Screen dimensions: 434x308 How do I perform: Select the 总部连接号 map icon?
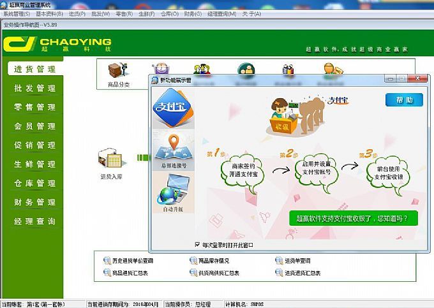coord(174,151)
